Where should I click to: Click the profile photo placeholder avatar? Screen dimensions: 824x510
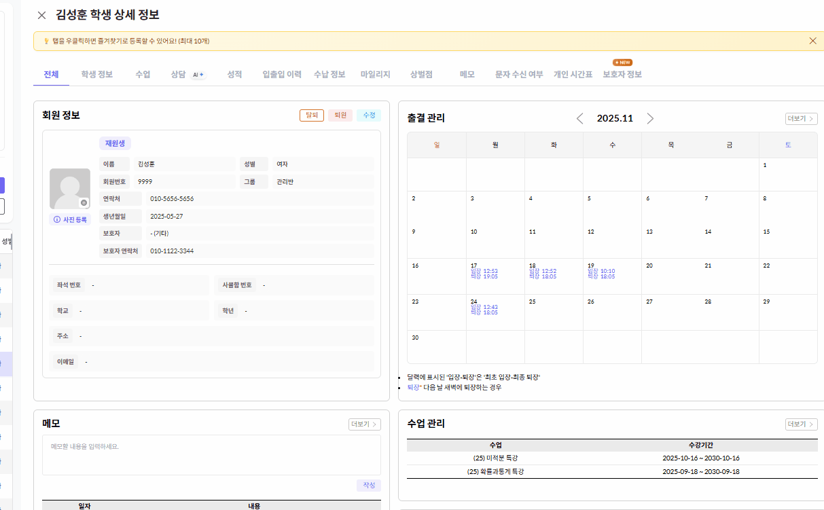tap(69, 188)
